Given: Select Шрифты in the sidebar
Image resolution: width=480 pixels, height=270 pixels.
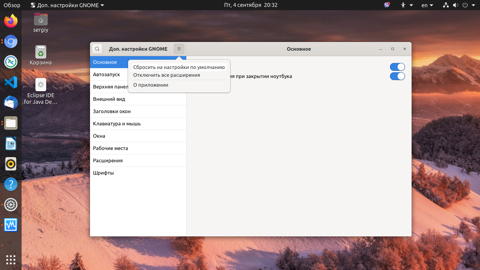Looking at the screenshot, I should [x=138, y=173].
